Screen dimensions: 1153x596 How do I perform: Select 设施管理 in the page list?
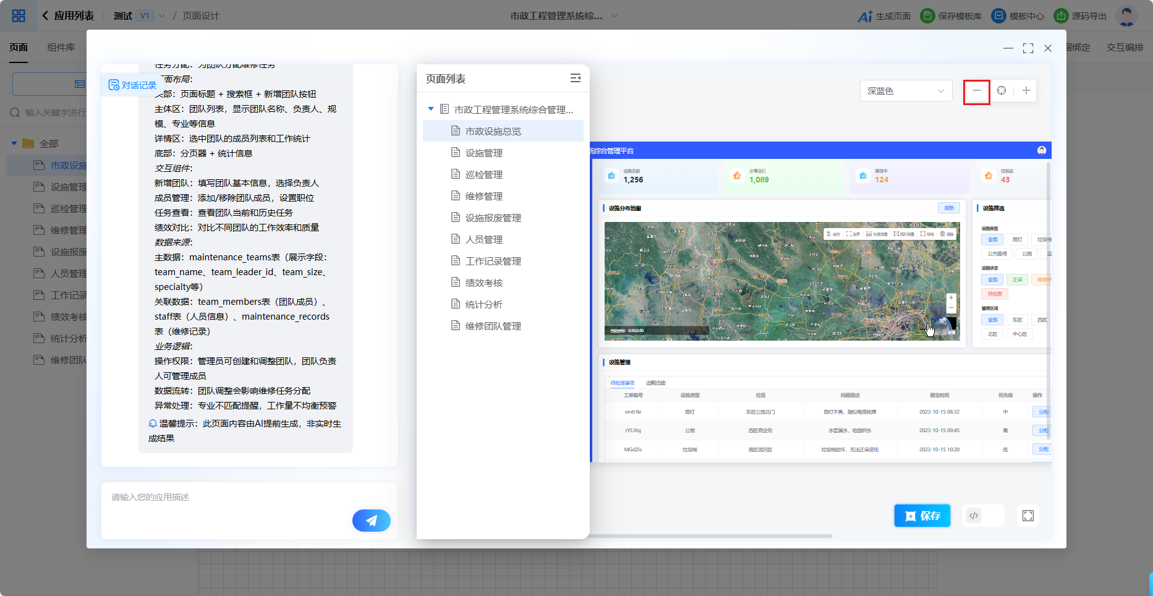tap(483, 153)
